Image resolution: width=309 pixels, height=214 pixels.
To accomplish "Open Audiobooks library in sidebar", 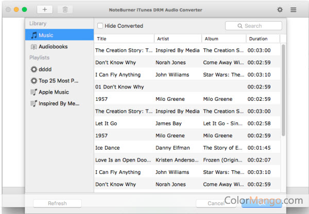I will click(59, 47).
